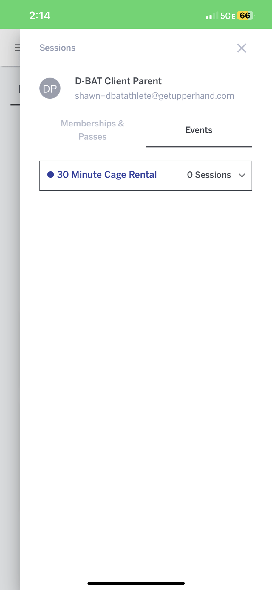Click the blue dot beside 30 Minute Cage Rental
The height and width of the screenshot is (590, 272).
click(51, 174)
